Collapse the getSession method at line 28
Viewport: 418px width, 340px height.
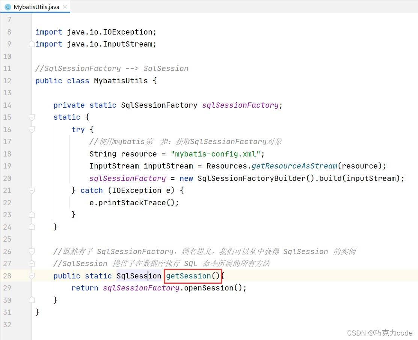pos(32,276)
